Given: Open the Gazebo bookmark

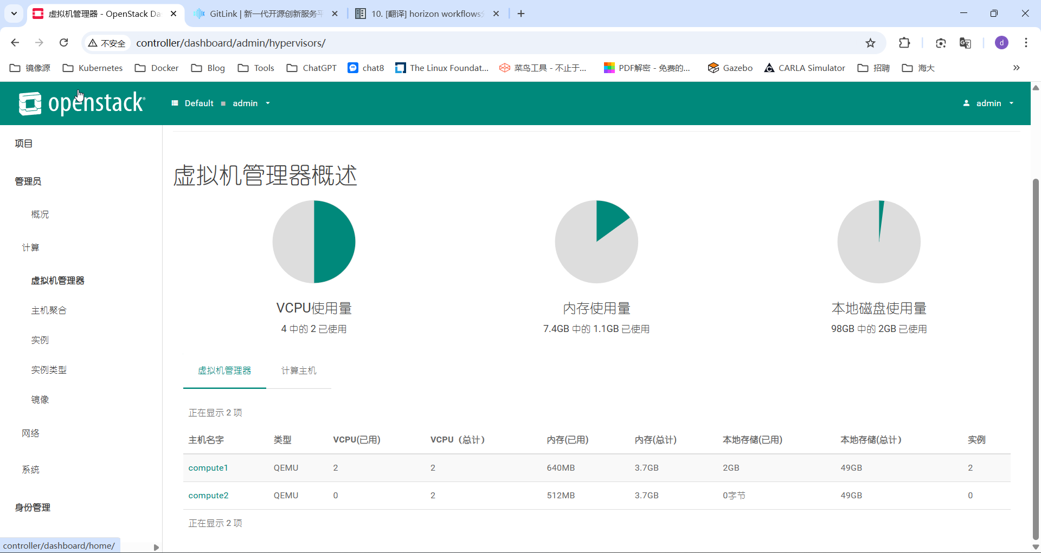Looking at the screenshot, I should tap(730, 68).
